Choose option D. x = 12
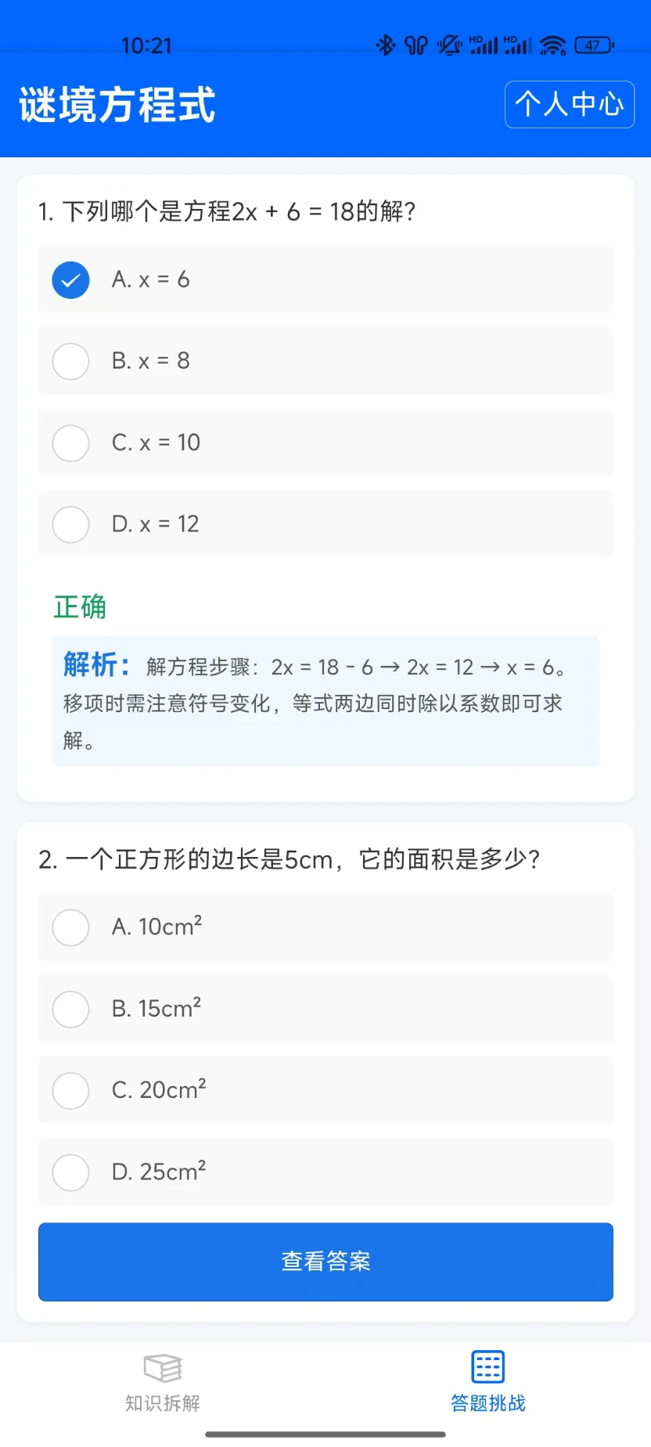Image resolution: width=651 pixels, height=1447 pixels. [x=325, y=524]
